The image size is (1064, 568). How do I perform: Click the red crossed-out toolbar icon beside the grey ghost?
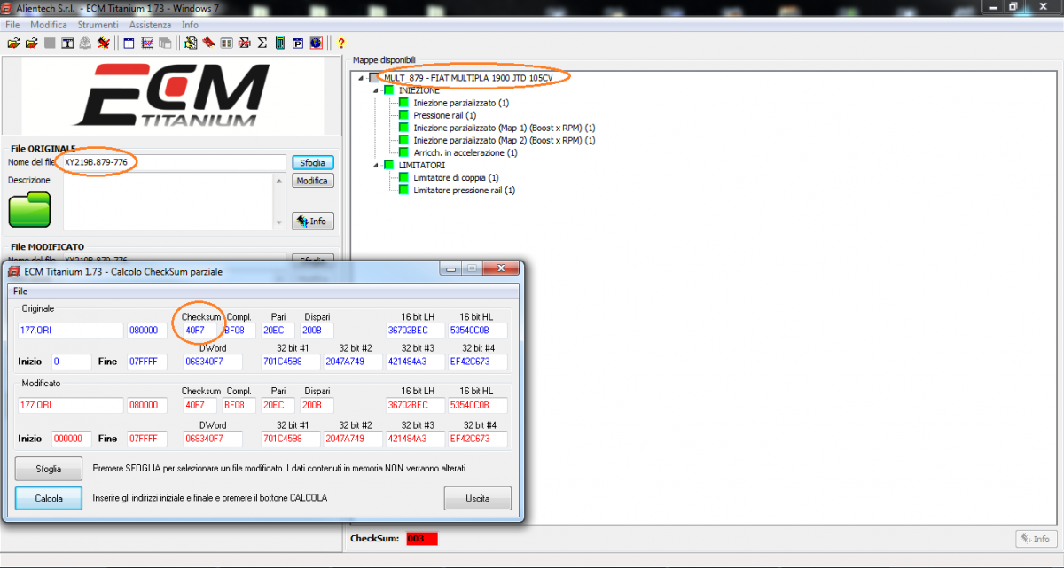[104, 43]
